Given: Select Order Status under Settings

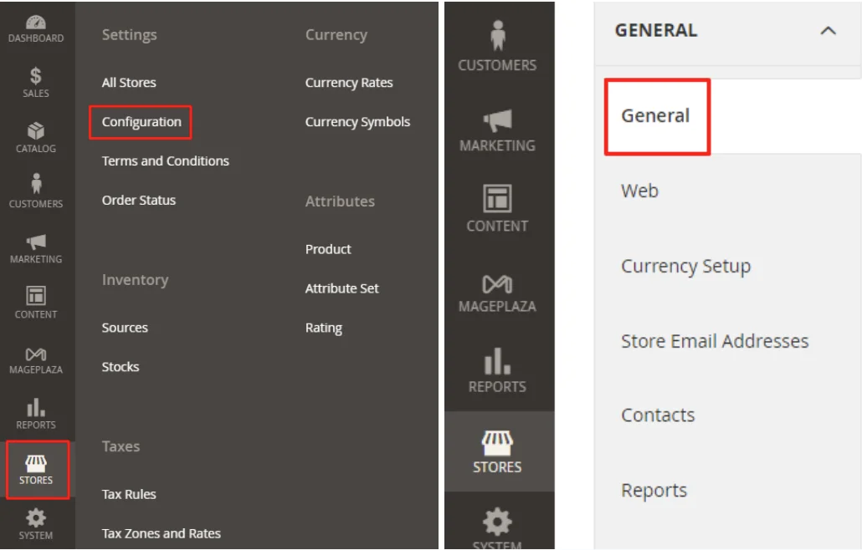Looking at the screenshot, I should 139,200.
